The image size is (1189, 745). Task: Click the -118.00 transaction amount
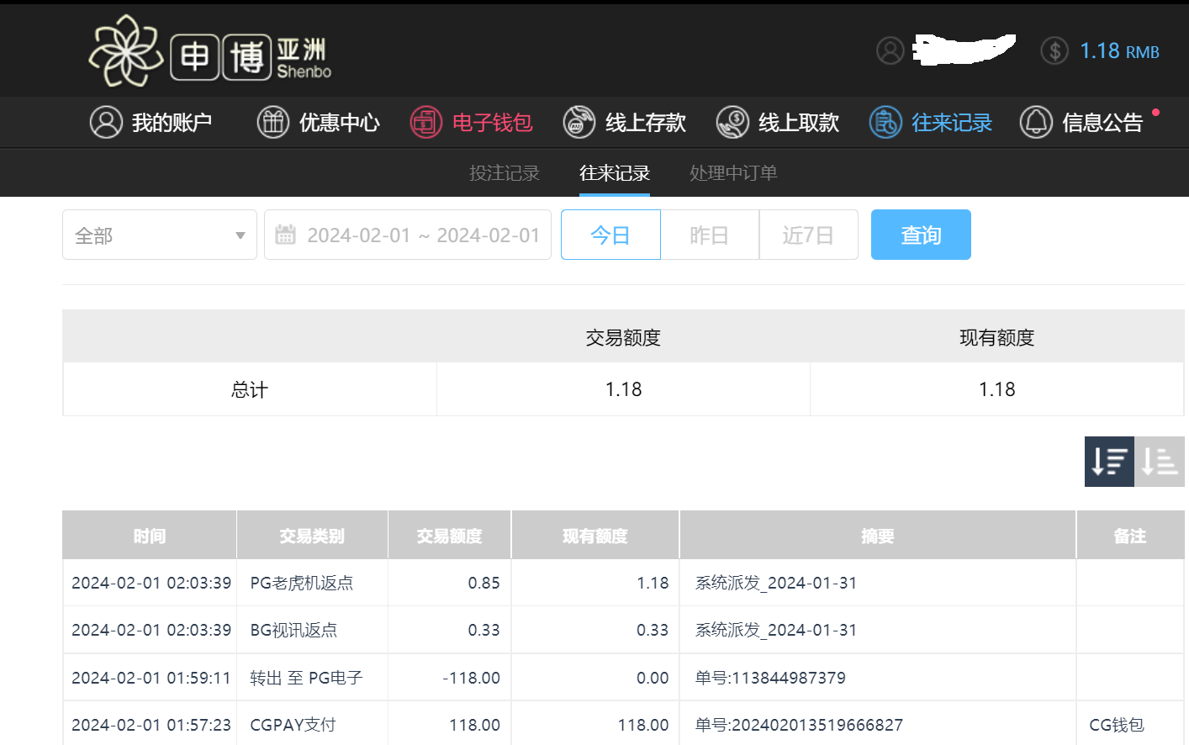(x=471, y=678)
